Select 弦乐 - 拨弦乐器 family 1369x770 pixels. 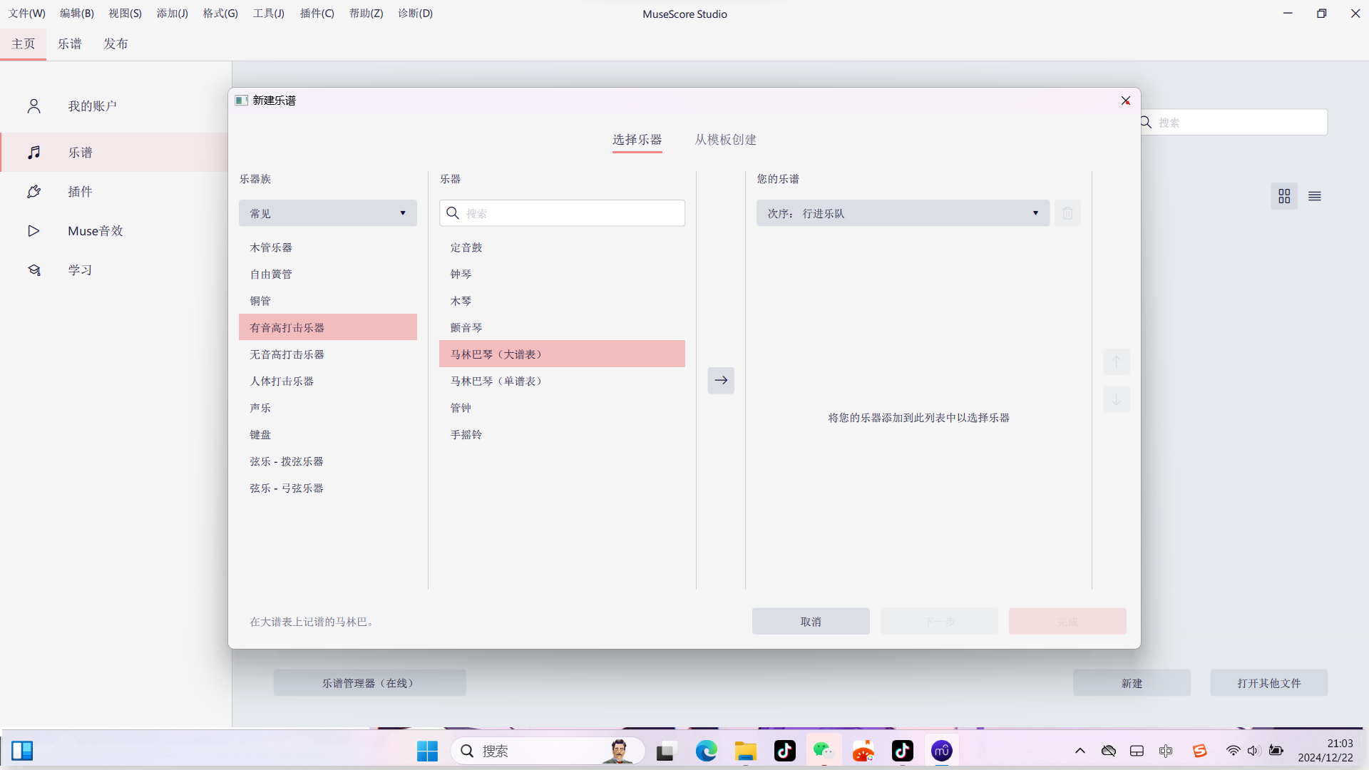coord(328,461)
